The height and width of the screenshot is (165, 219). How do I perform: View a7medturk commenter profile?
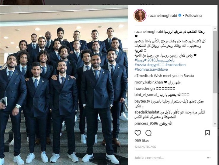point(144,76)
